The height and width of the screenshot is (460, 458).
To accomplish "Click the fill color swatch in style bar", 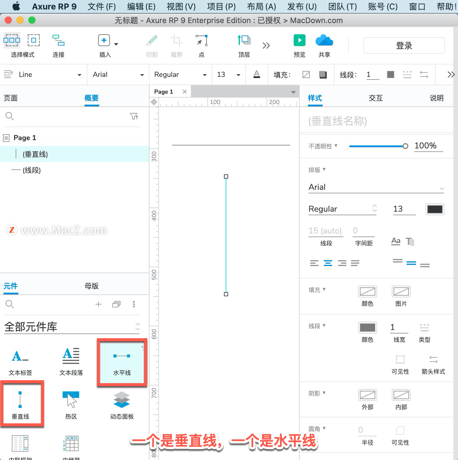I will (x=306, y=74).
